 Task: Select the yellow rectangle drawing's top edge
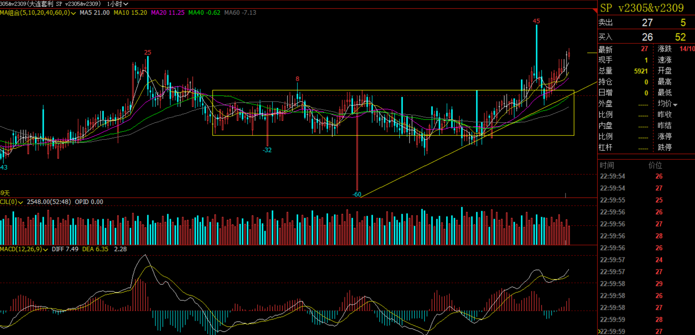click(x=393, y=90)
